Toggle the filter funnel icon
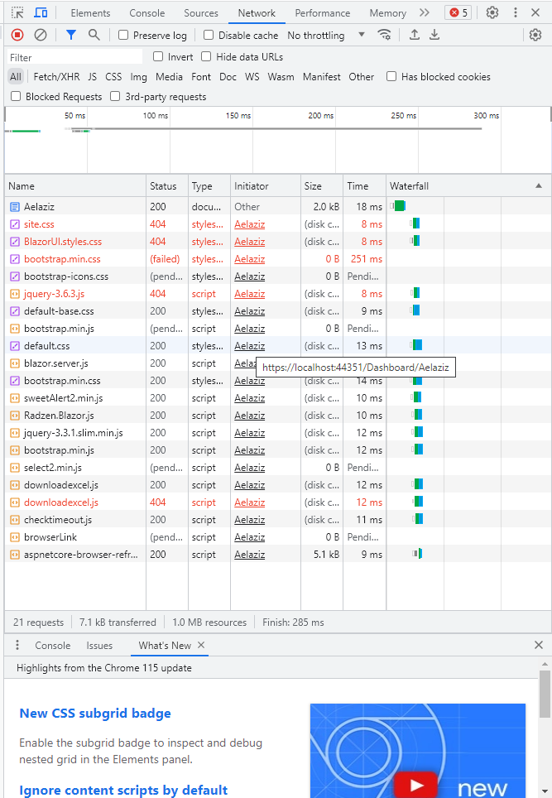Screen dimensions: 552x798 [x=71, y=35]
